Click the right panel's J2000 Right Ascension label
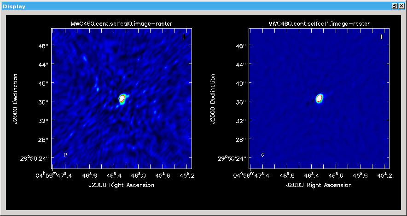Viewport: 407px width, 216px height. point(319,185)
